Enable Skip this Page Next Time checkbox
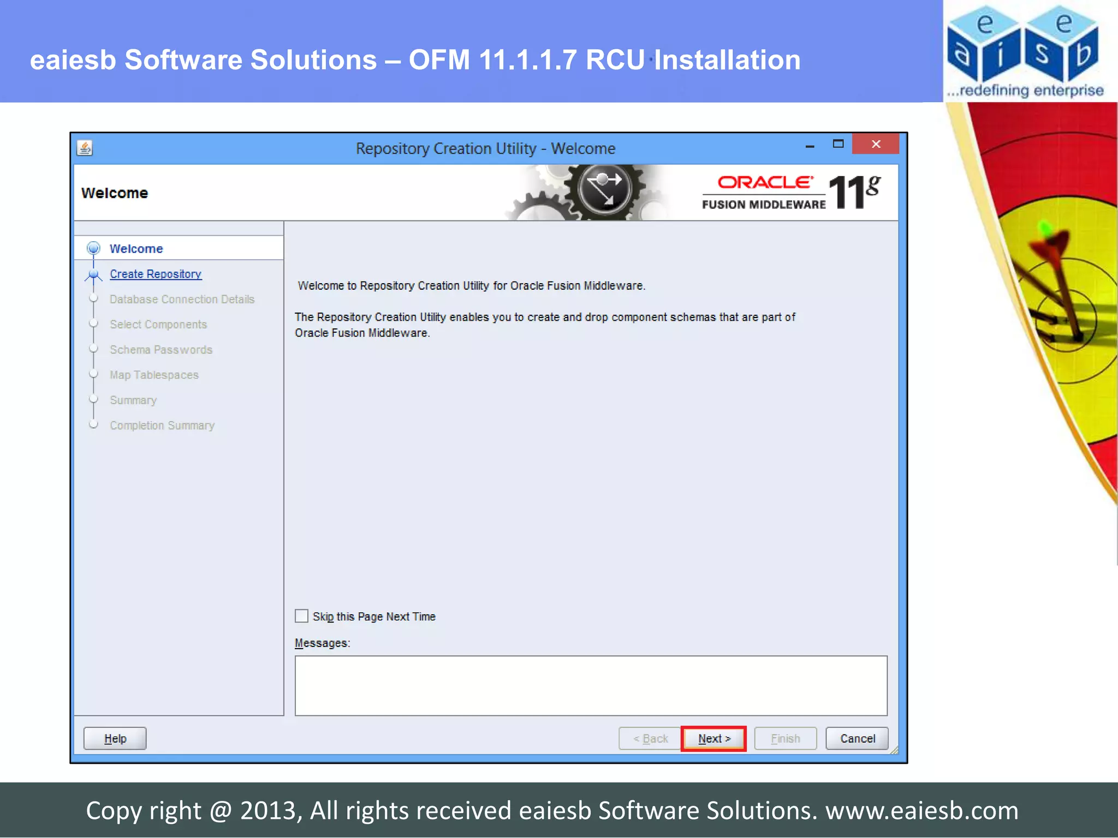 pyautogui.click(x=301, y=616)
